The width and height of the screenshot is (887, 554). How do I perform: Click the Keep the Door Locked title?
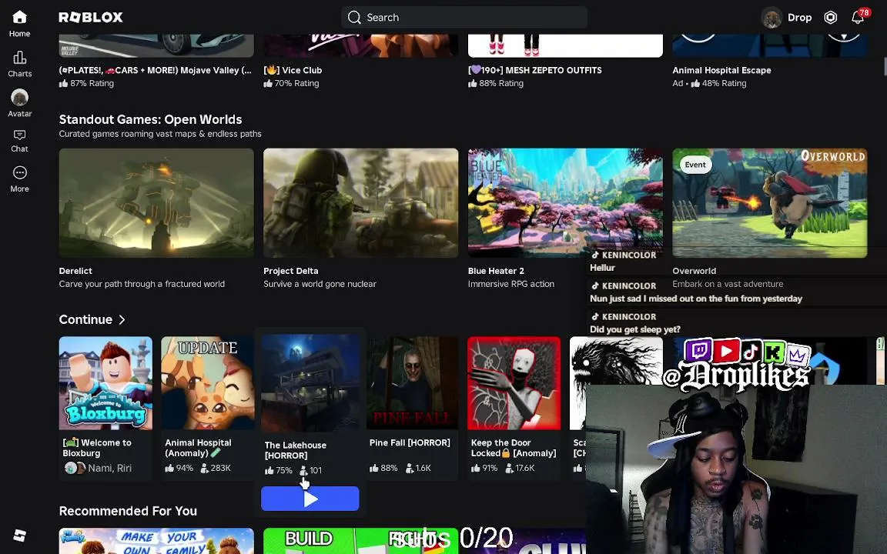tap(514, 448)
